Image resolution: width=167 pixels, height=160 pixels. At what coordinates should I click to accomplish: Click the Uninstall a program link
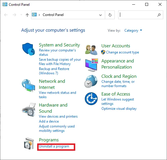(54, 146)
